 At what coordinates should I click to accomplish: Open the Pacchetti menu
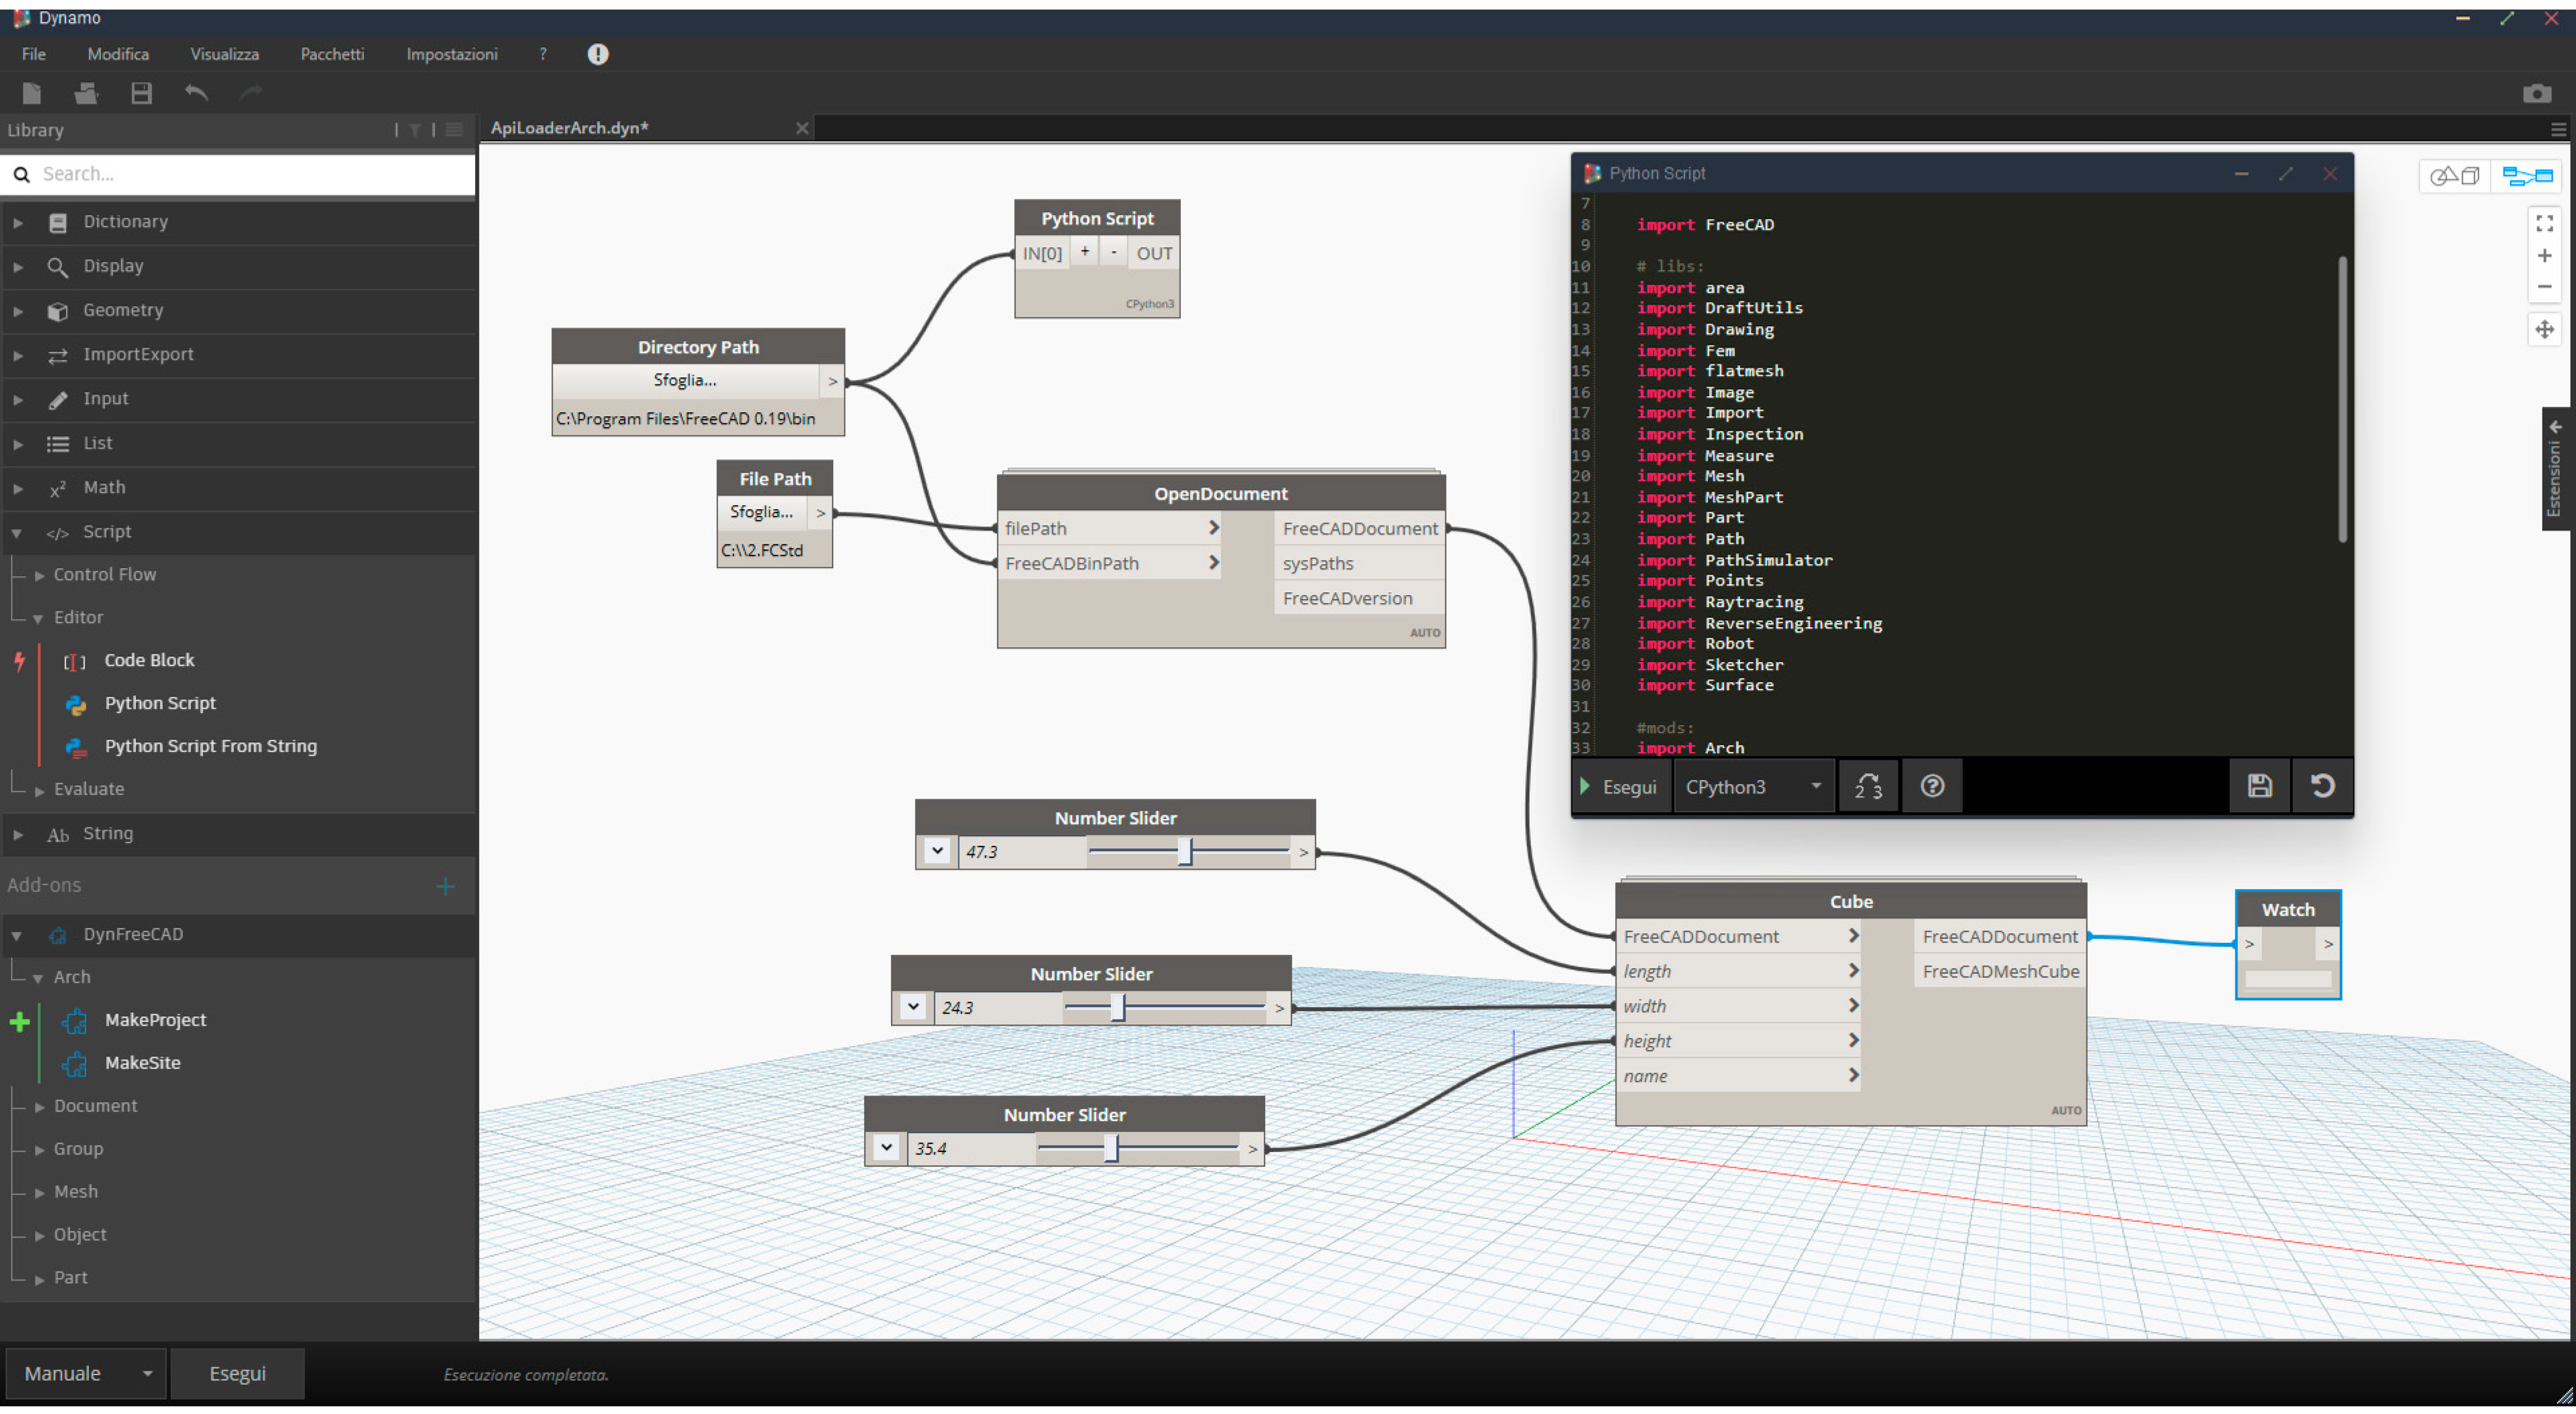coord(332,54)
